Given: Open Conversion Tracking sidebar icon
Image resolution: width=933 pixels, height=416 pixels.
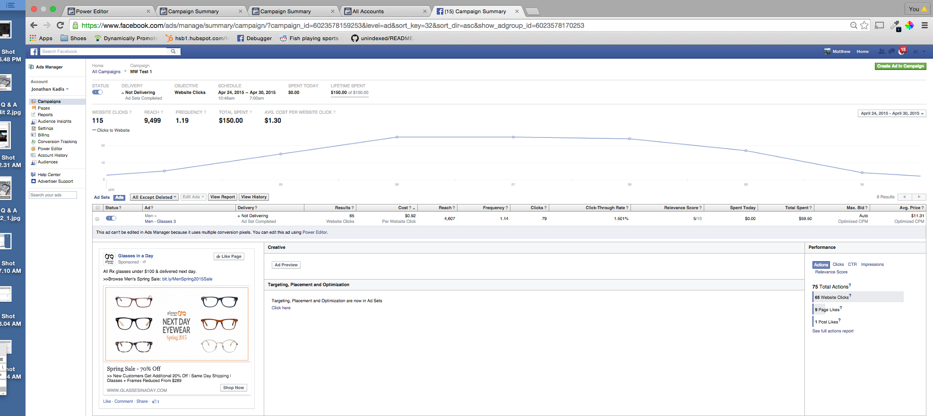Looking at the screenshot, I should point(34,142).
